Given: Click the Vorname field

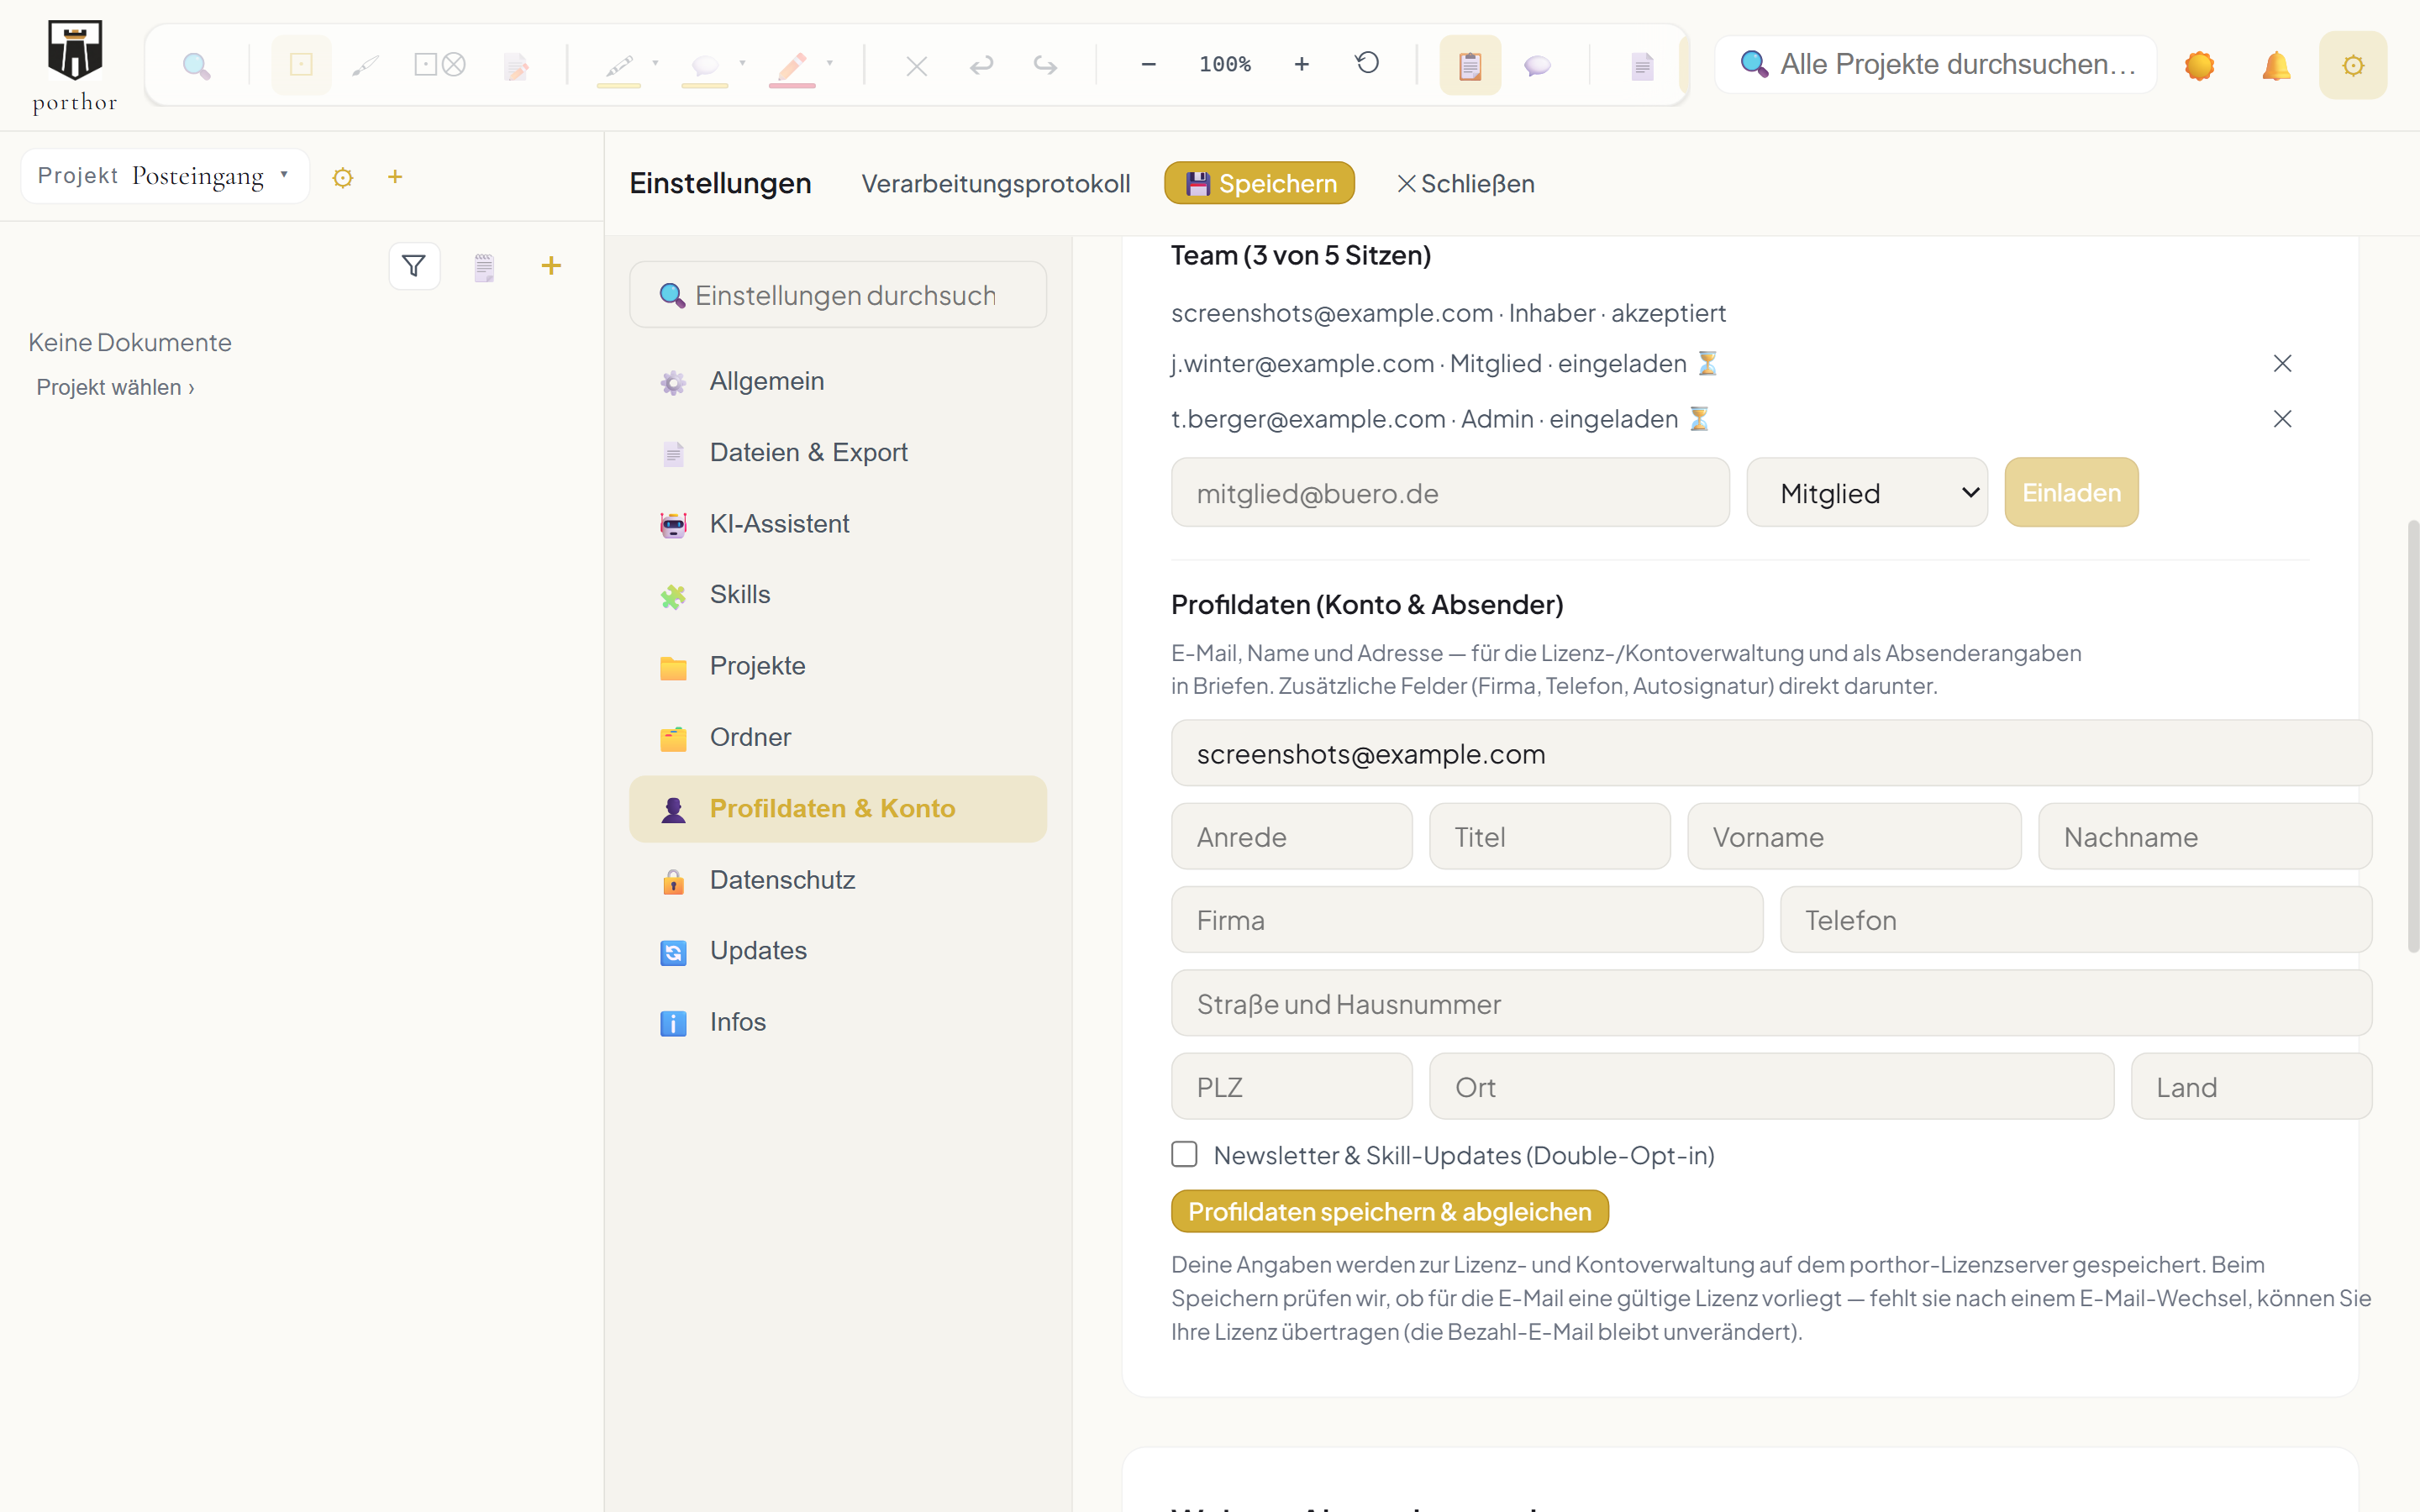Looking at the screenshot, I should pos(1854,837).
